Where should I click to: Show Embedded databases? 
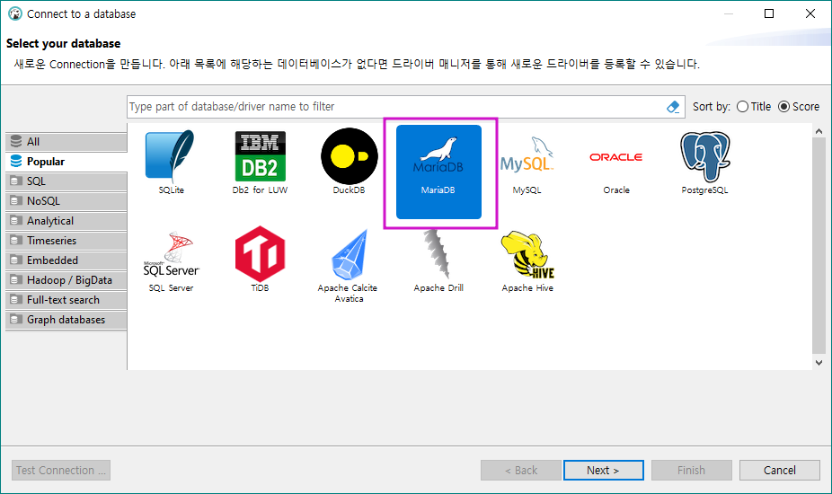tap(66, 260)
